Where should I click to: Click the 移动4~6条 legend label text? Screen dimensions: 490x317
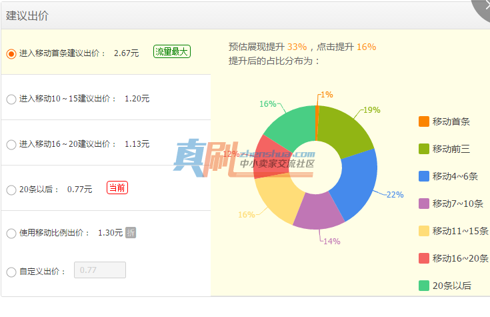pos(455,176)
